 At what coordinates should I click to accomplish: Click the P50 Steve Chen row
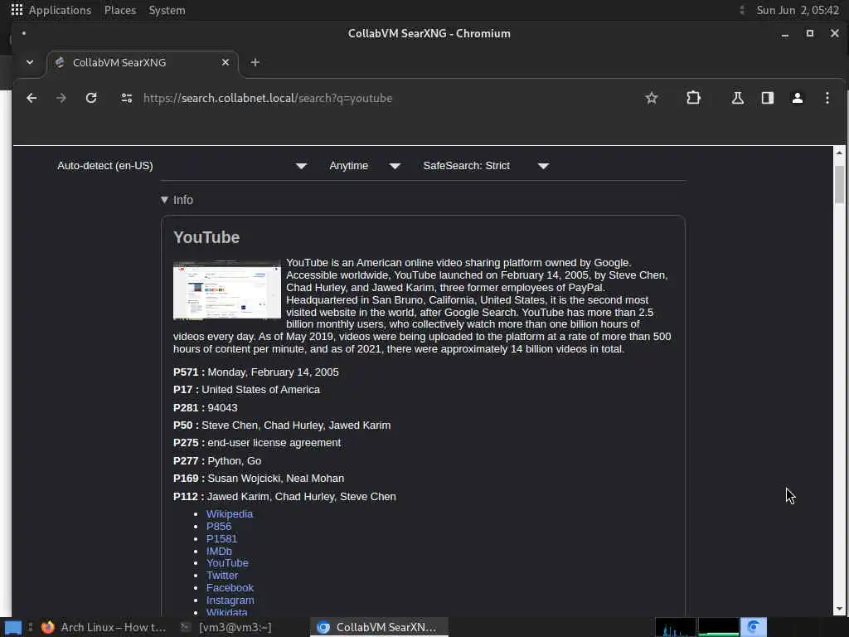[x=282, y=425]
